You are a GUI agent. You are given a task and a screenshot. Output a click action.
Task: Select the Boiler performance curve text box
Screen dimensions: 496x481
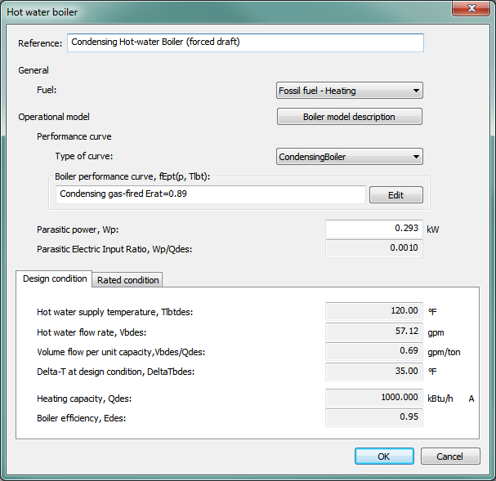[212, 194]
